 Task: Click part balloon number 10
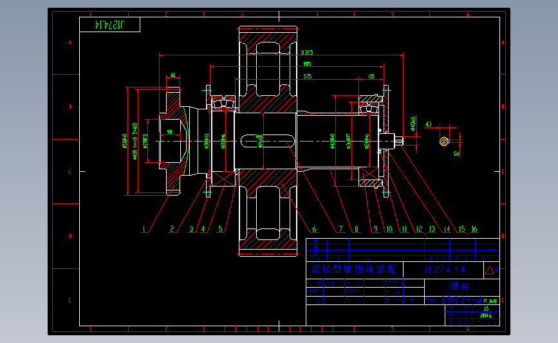[389, 229]
